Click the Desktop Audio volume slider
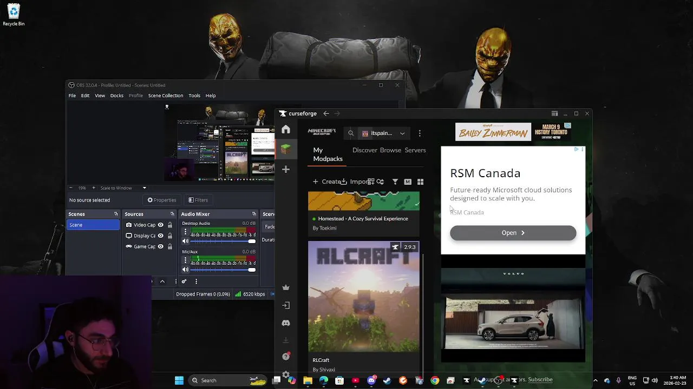 223,241
